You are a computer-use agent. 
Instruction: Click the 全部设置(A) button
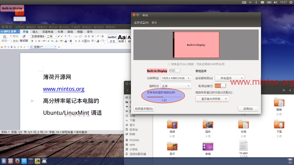click(x=141, y=23)
